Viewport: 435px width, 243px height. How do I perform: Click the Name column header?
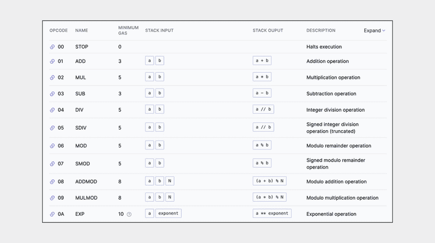pos(81,31)
